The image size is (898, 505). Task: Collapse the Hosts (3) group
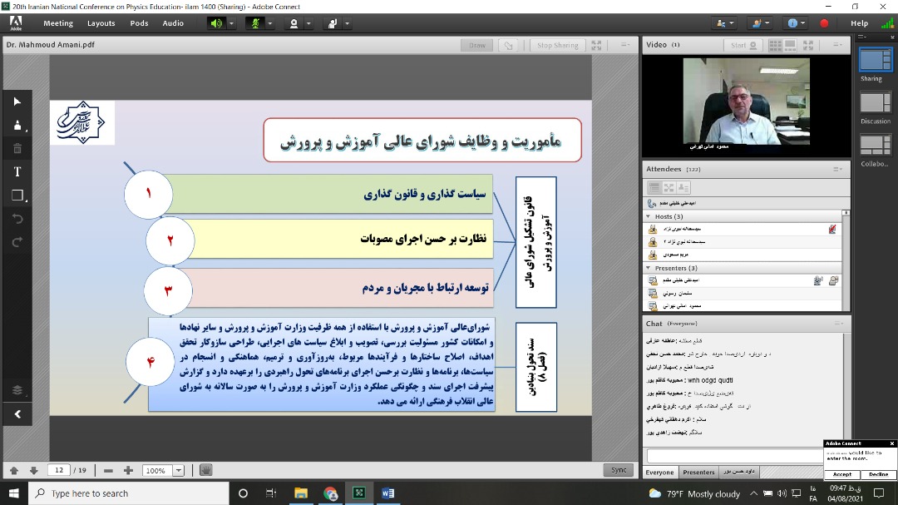coord(649,216)
